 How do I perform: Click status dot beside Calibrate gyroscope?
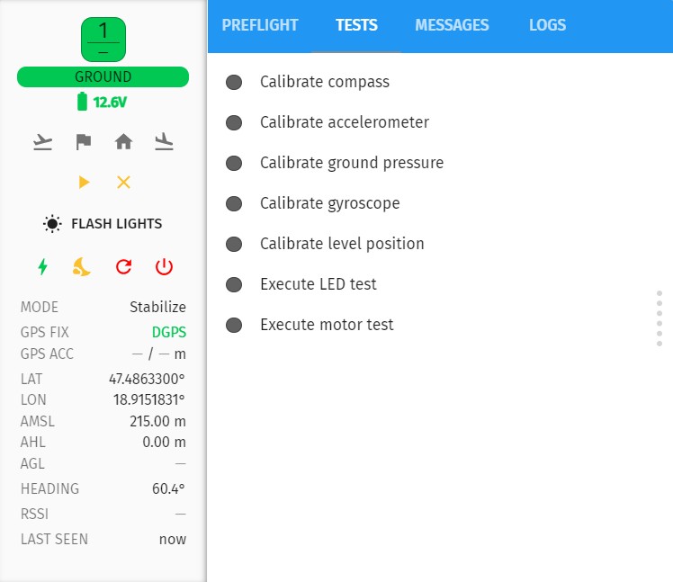[234, 203]
